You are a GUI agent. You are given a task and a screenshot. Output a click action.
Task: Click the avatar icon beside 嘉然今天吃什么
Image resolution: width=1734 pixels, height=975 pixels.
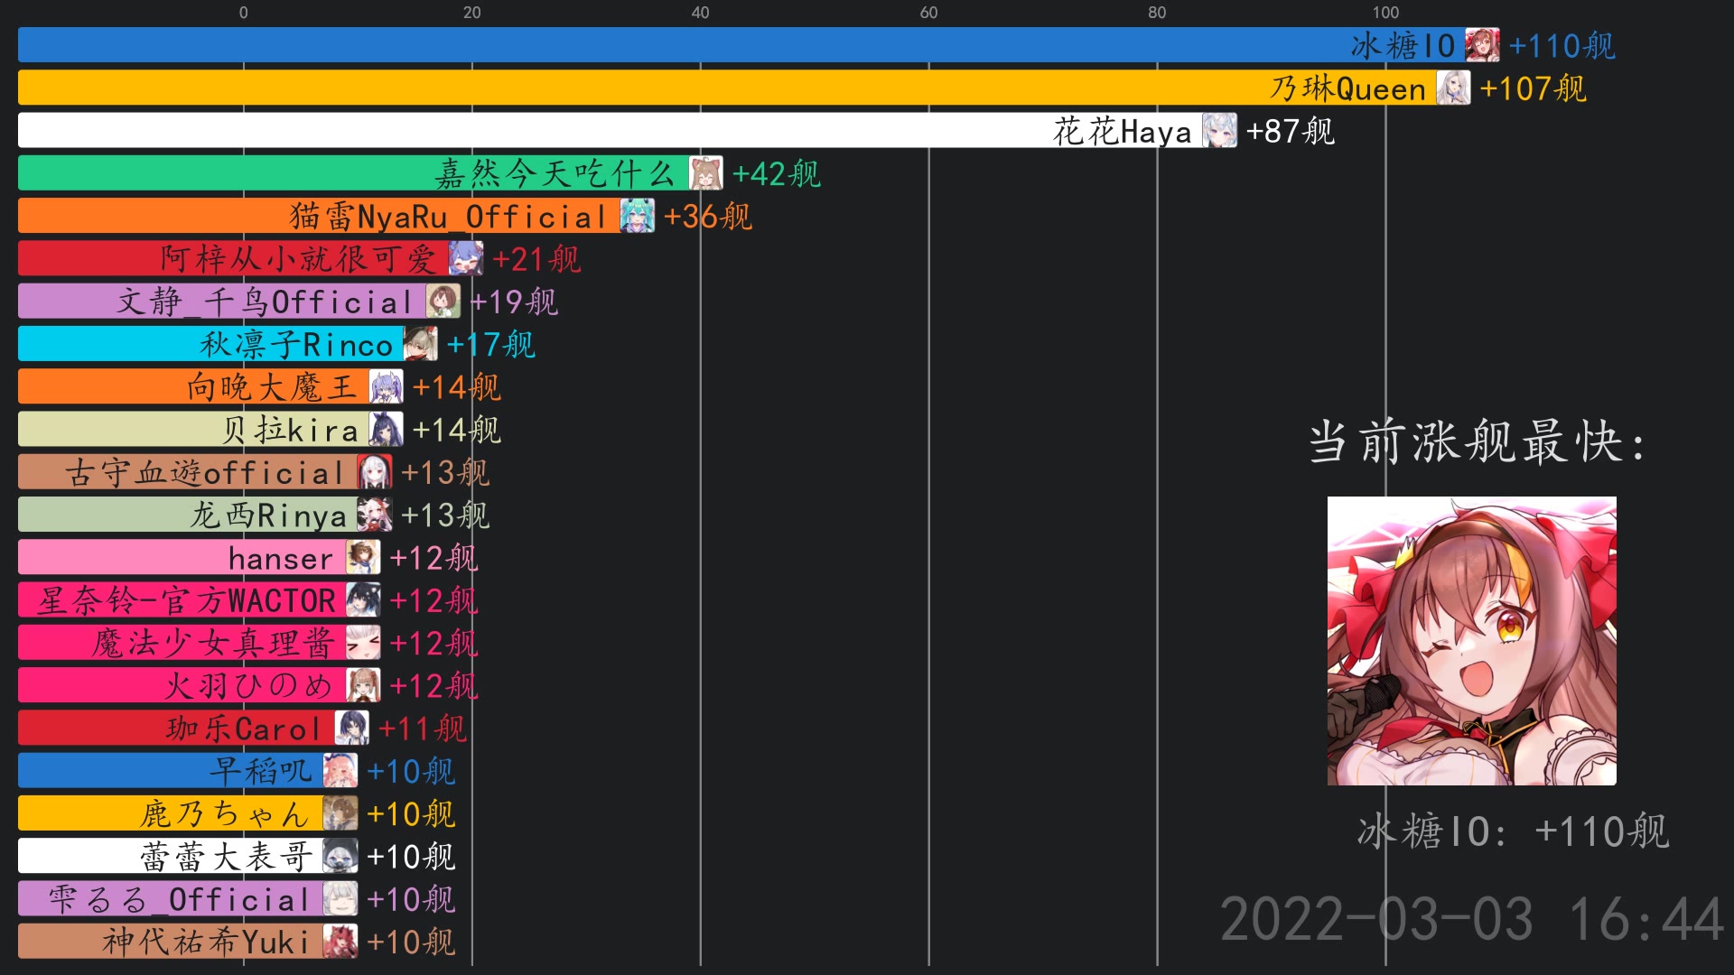[705, 172]
